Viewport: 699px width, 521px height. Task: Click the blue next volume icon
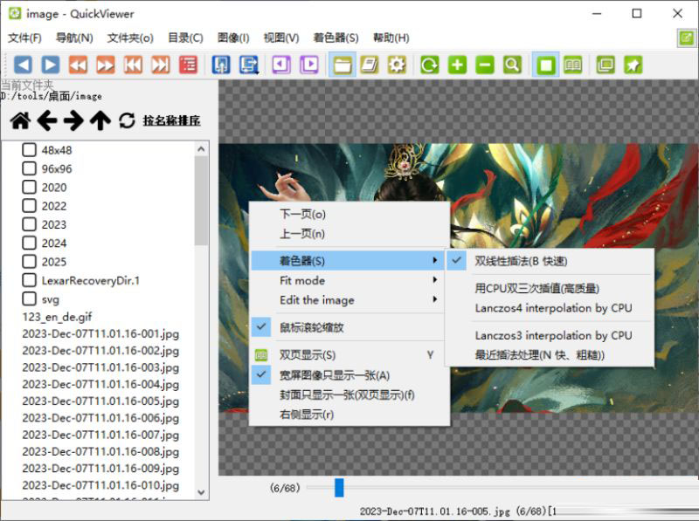click(249, 65)
